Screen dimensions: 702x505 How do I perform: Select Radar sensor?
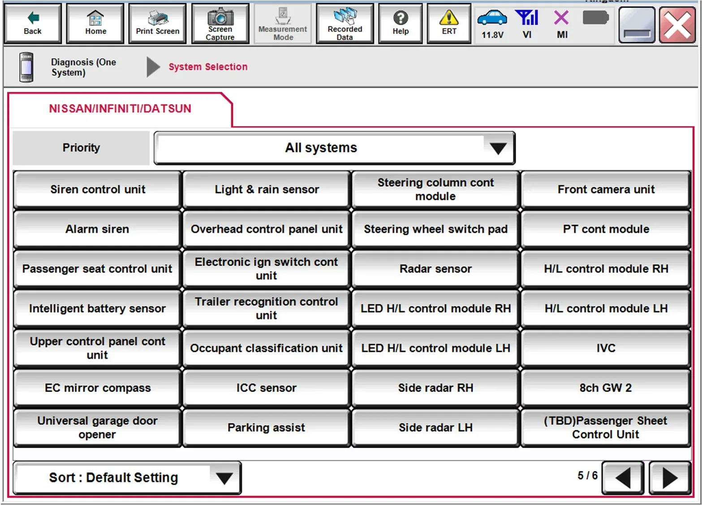[435, 269]
